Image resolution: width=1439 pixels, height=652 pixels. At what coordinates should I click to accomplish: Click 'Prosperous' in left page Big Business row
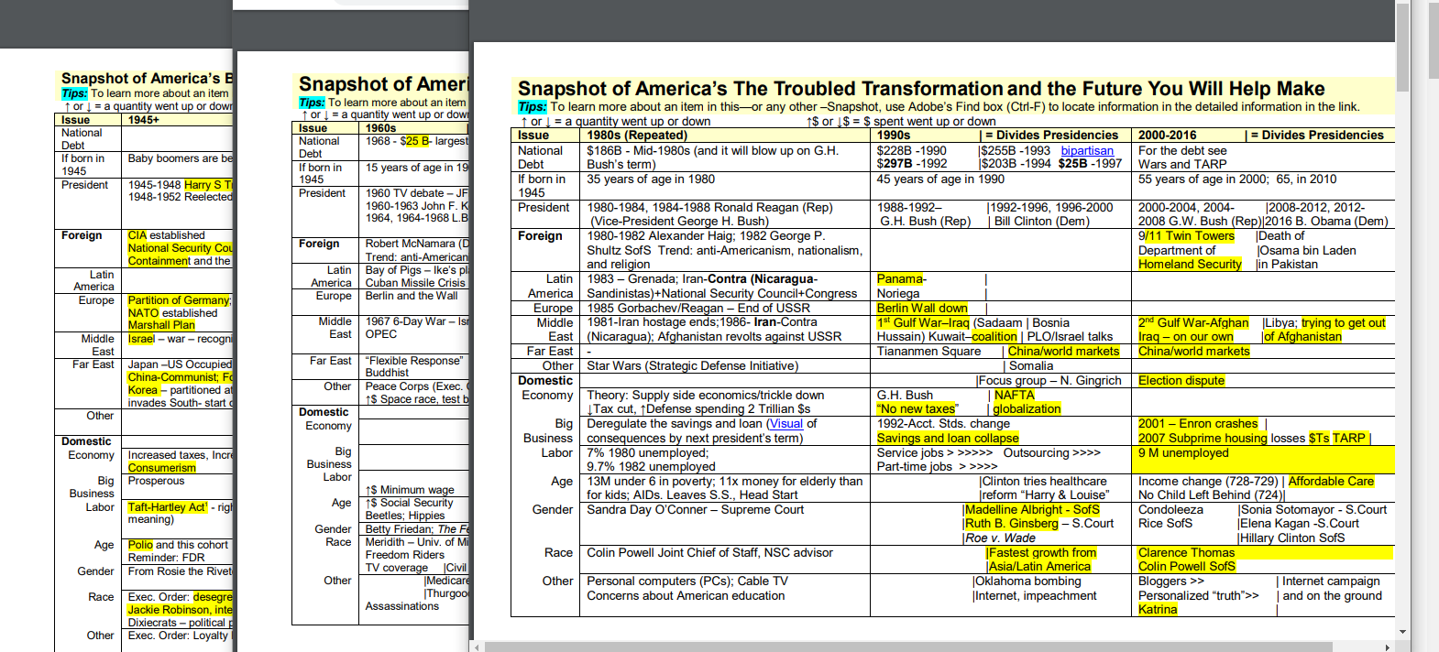point(156,481)
